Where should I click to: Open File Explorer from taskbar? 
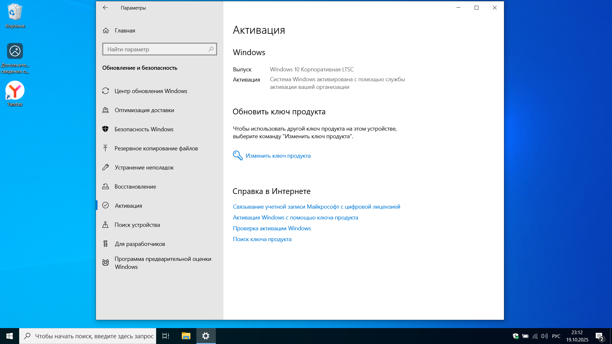[186, 336]
